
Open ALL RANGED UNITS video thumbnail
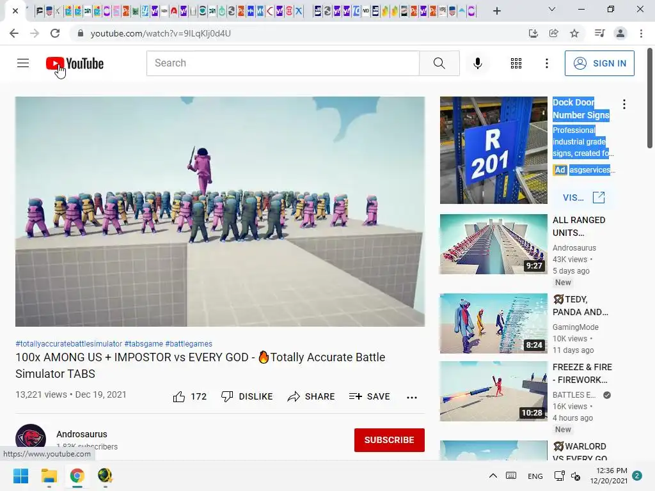[x=493, y=244]
